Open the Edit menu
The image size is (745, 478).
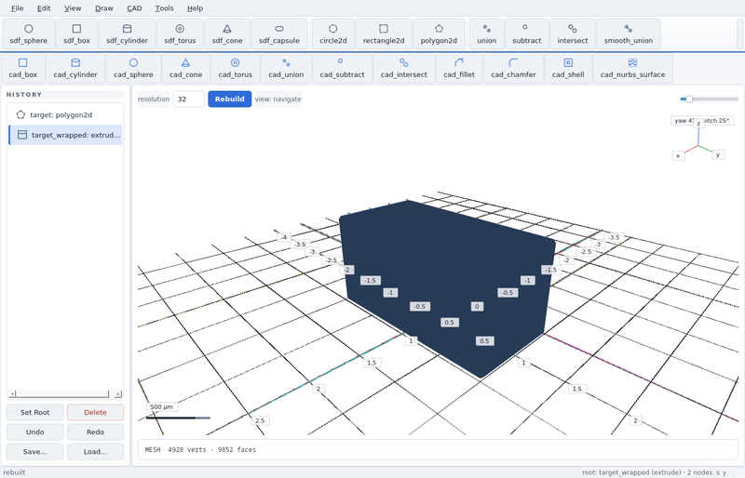click(44, 8)
